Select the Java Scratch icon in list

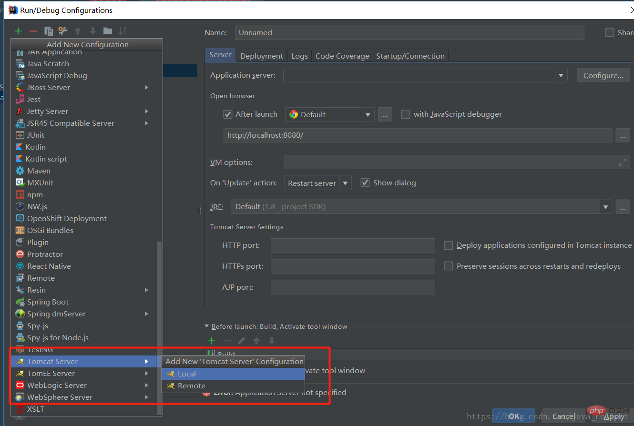(x=20, y=63)
